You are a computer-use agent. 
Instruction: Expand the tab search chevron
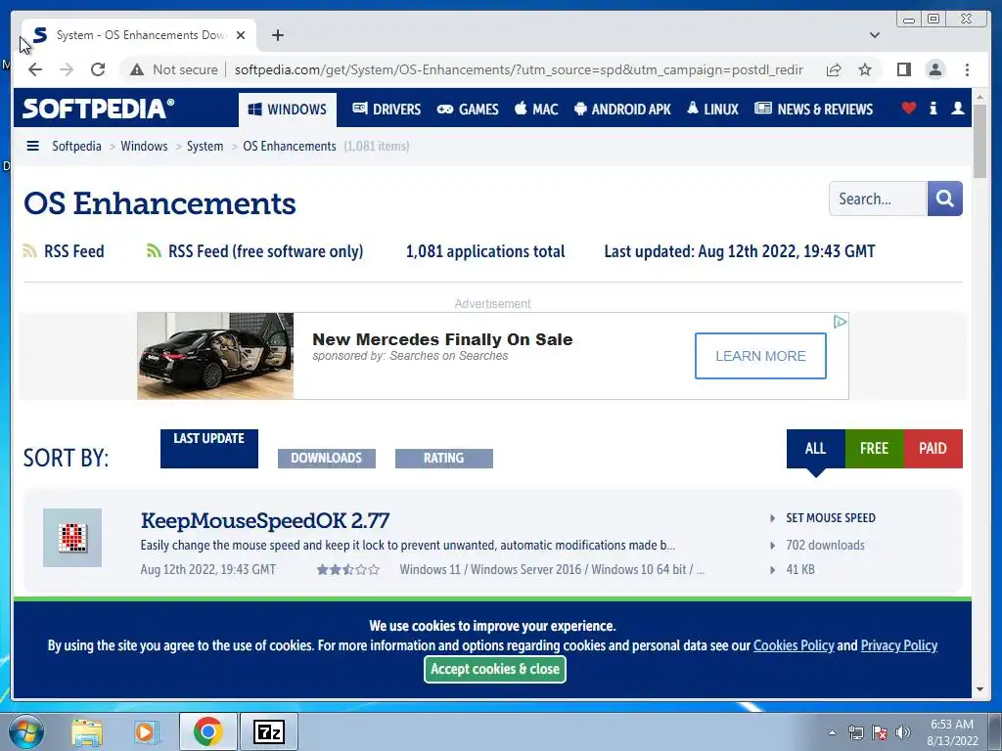(x=874, y=35)
